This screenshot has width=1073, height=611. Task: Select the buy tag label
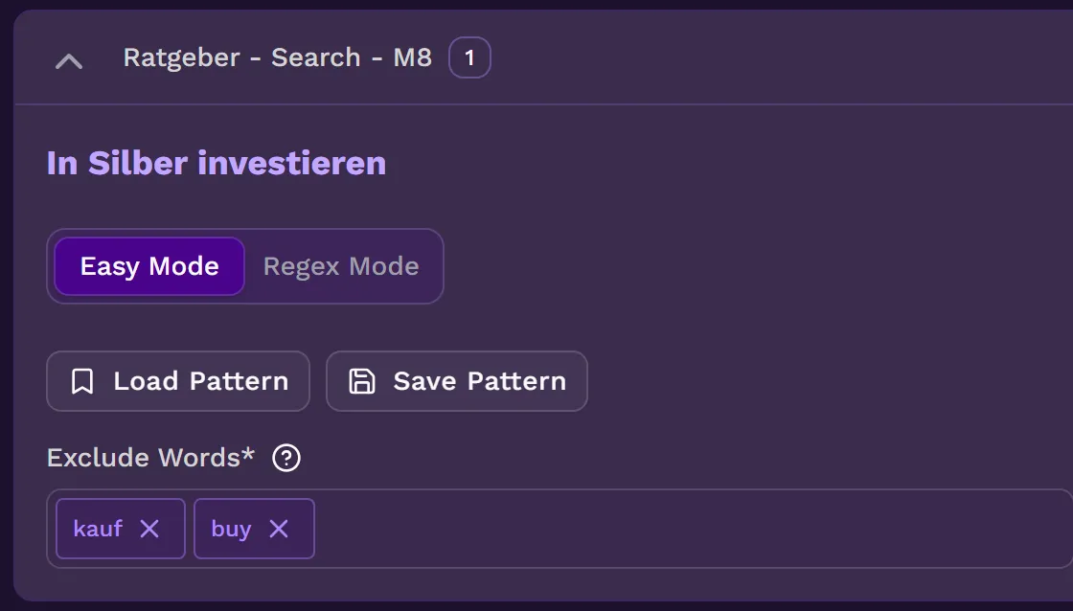(x=231, y=529)
